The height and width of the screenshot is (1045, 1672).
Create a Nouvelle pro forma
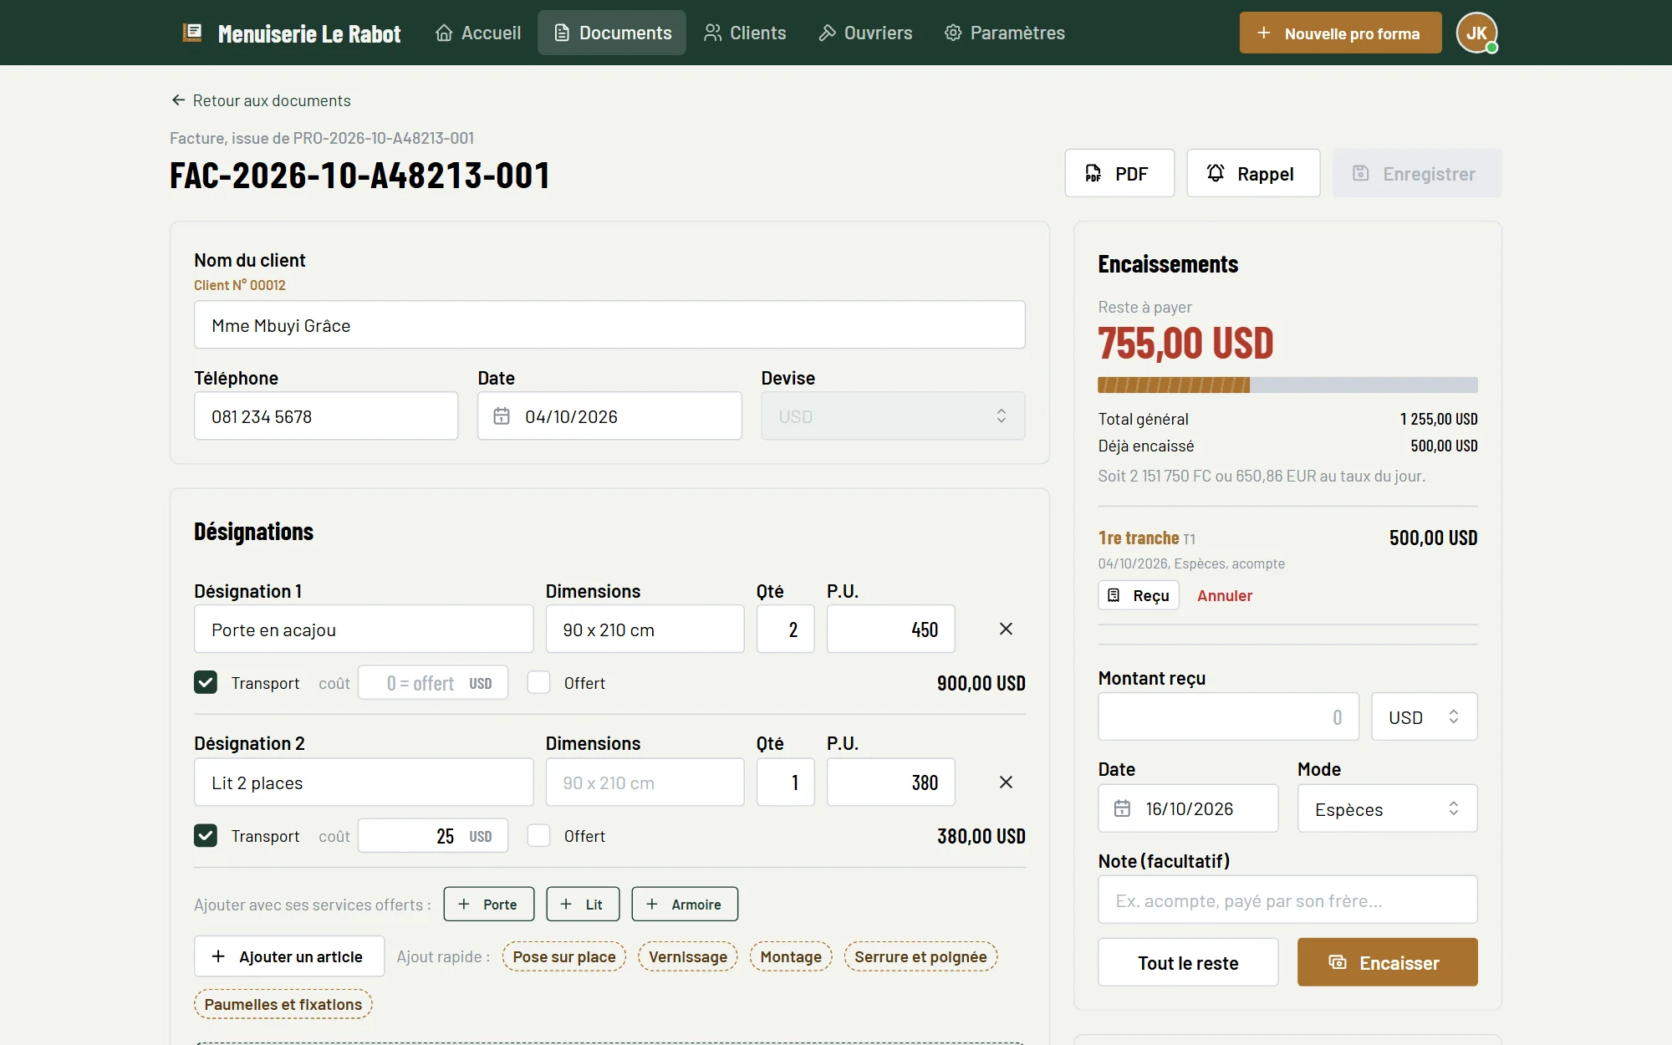tap(1340, 33)
